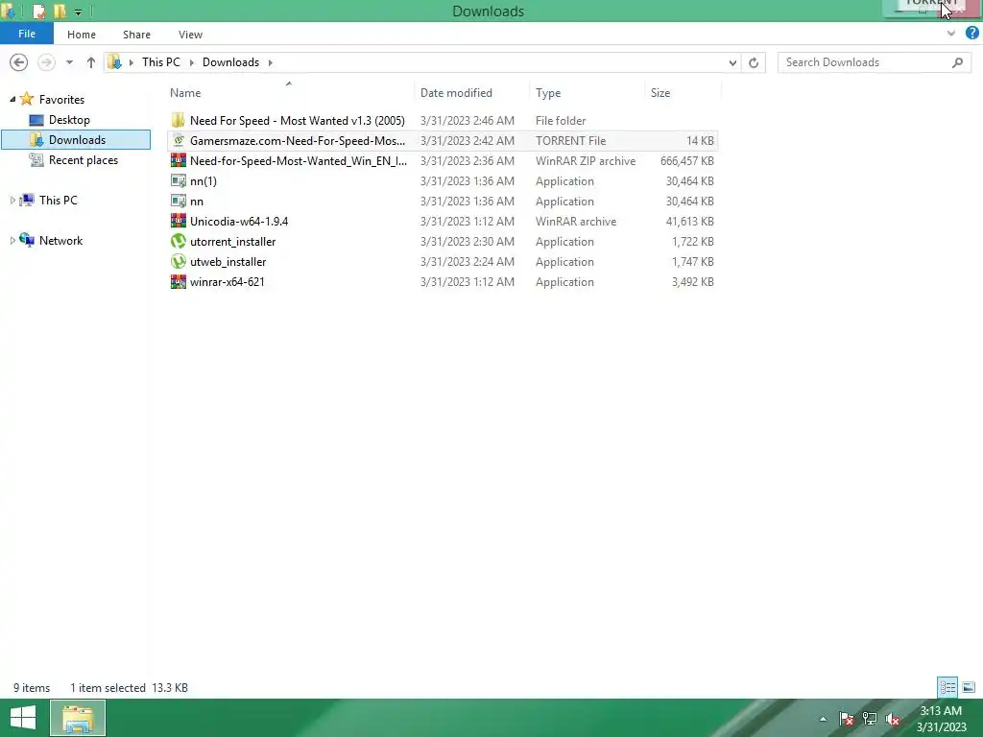Click the clock showing 3:13 AM
Image resolution: width=983 pixels, height=737 pixels.
tap(941, 711)
